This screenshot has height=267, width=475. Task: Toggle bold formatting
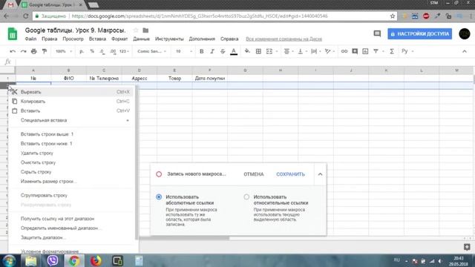tap(201, 51)
